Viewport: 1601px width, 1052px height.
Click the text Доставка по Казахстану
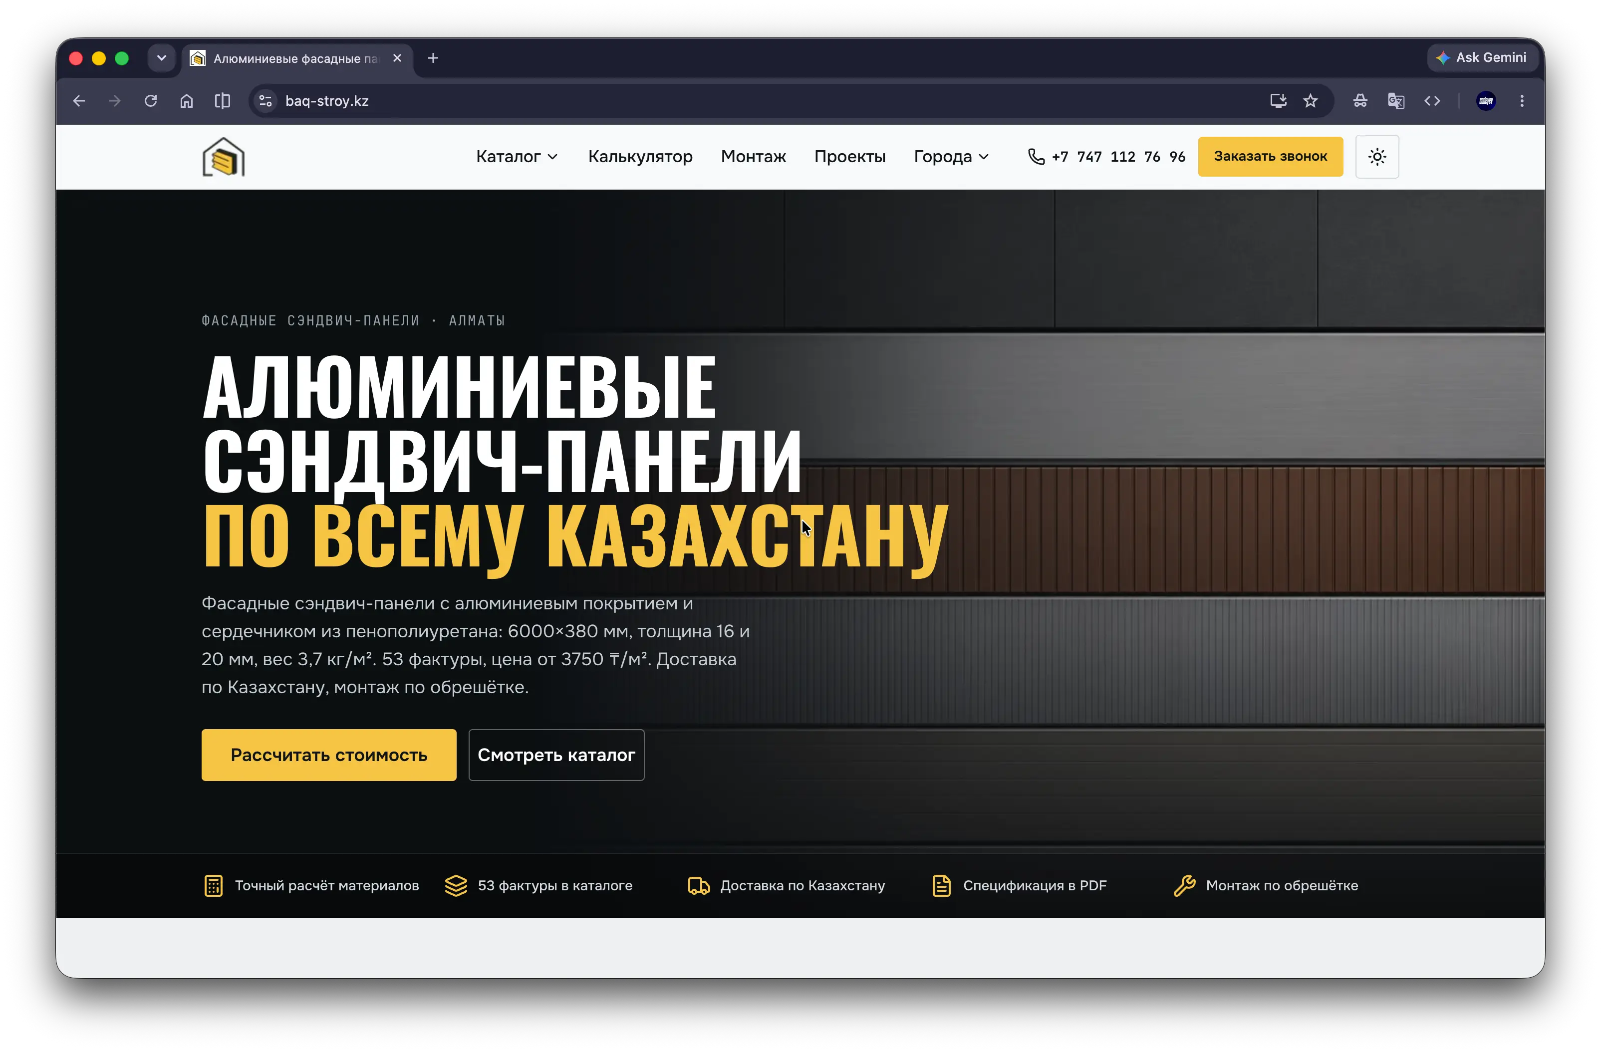click(802, 886)
